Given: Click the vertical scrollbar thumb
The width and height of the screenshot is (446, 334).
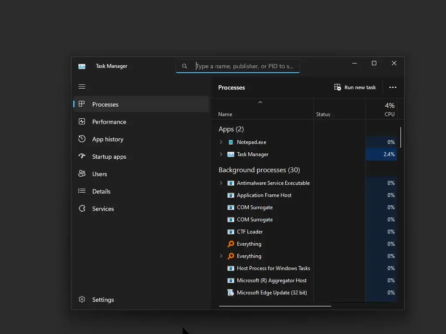Looking at the screenshot, I should tap(401, 137).
